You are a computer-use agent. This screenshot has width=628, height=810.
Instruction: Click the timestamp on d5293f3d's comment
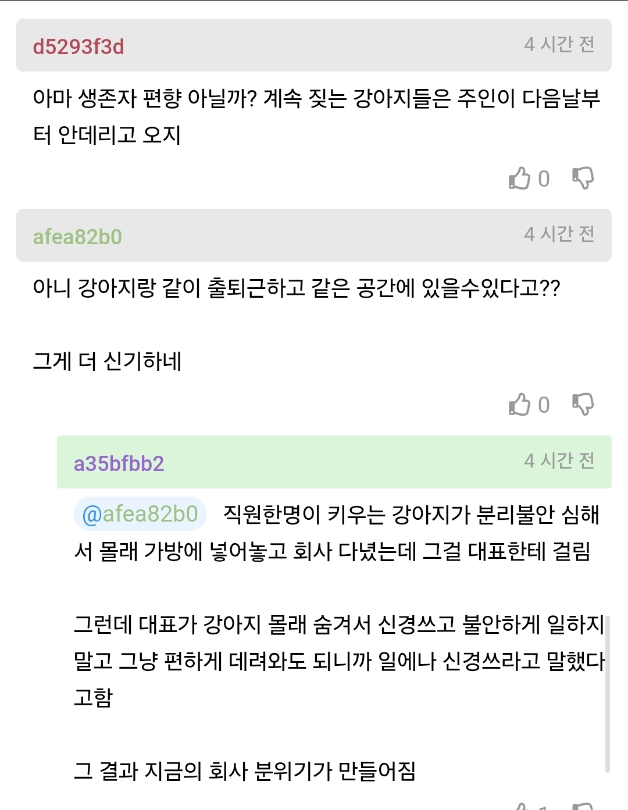pos(559,44)
